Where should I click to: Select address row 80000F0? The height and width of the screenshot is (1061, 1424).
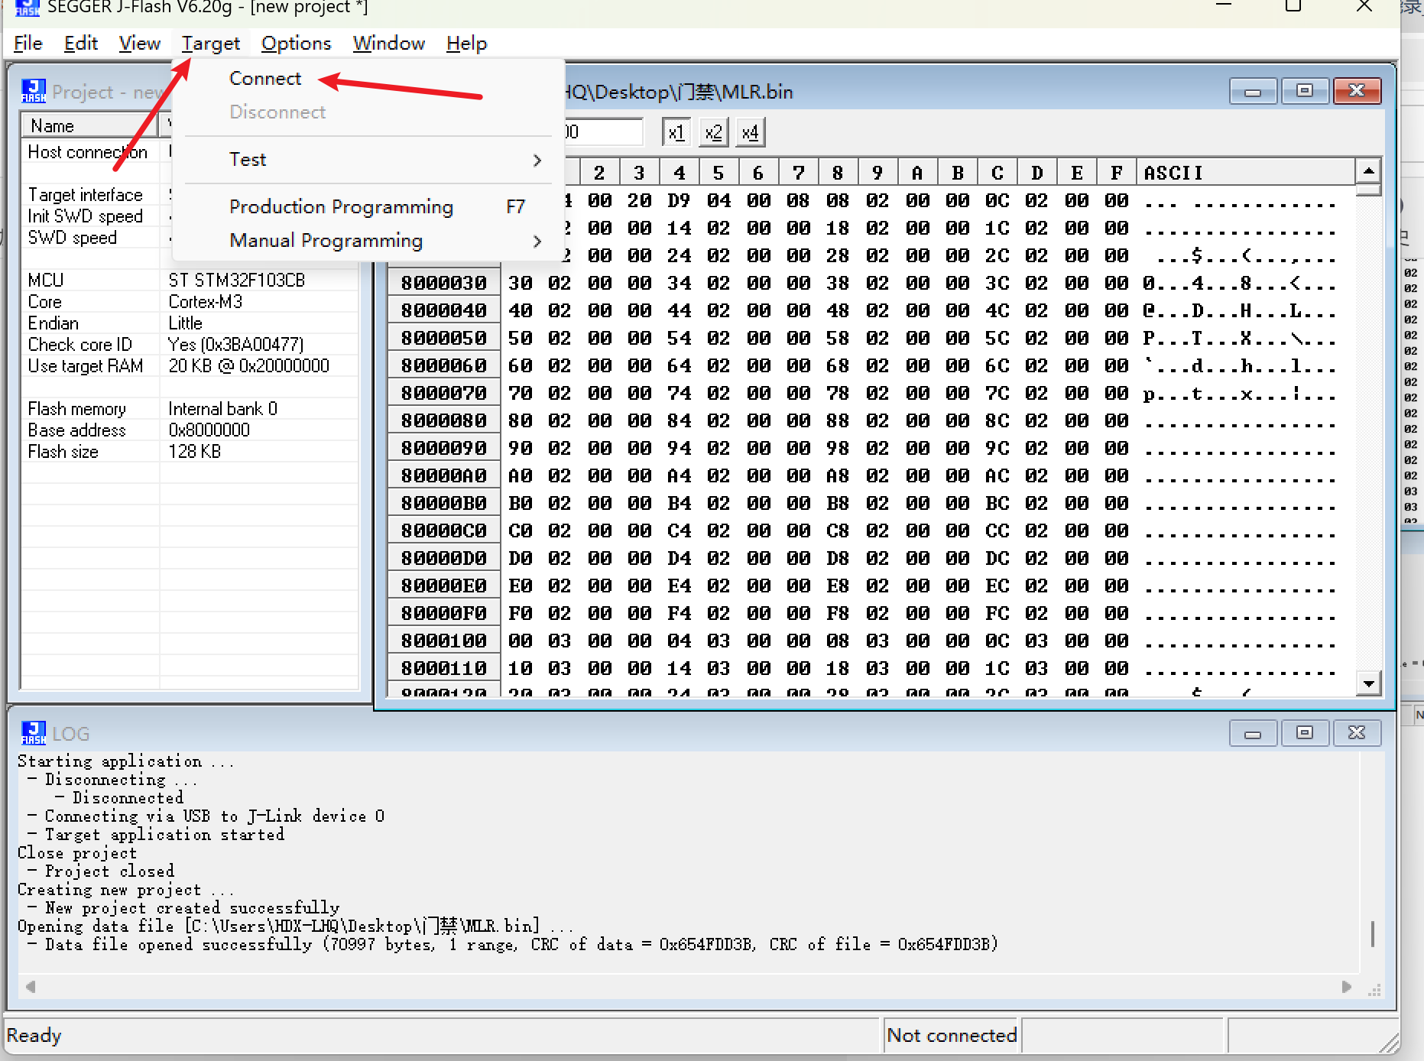(444, 614)
